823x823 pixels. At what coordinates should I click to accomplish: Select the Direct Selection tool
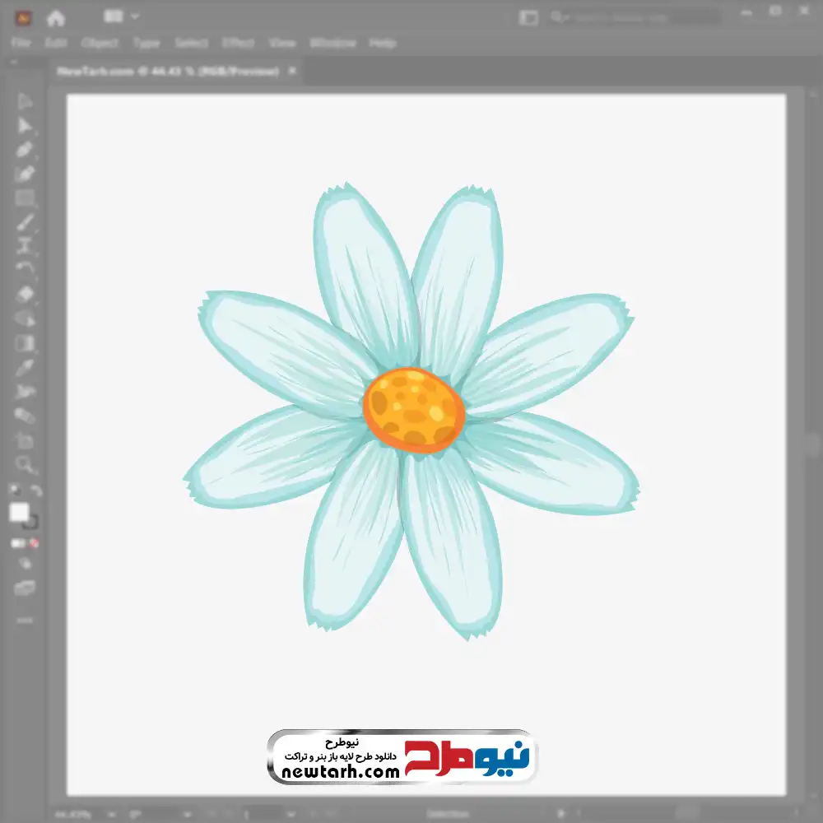[x=25, y=126]
